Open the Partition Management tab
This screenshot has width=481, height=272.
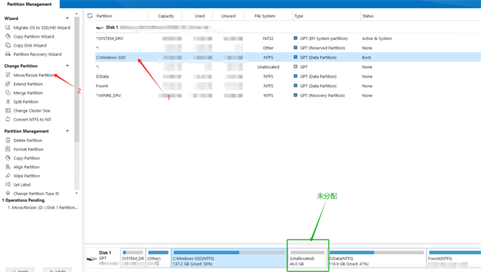[30, 4]
